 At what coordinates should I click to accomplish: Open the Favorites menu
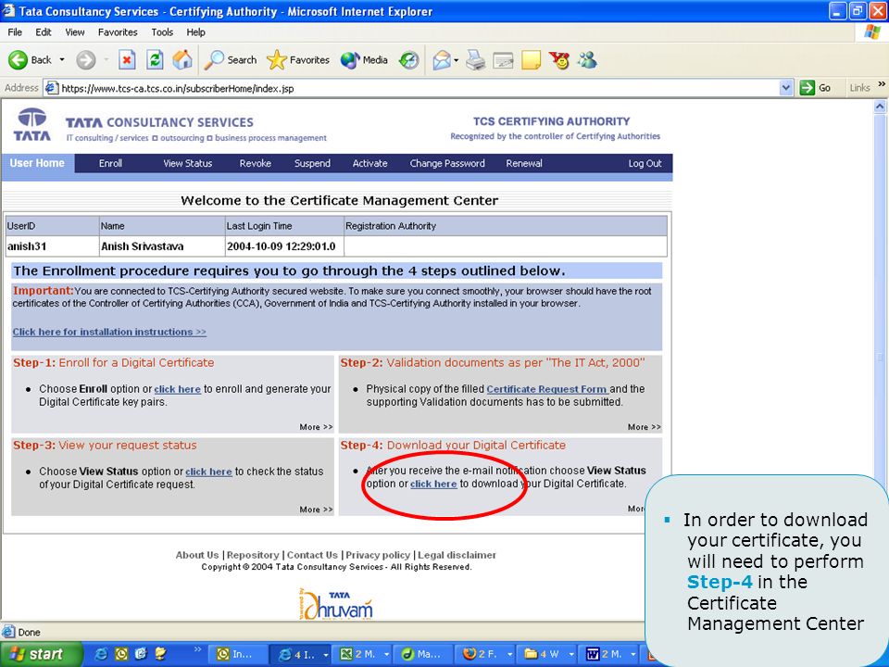tap(118, 32)
